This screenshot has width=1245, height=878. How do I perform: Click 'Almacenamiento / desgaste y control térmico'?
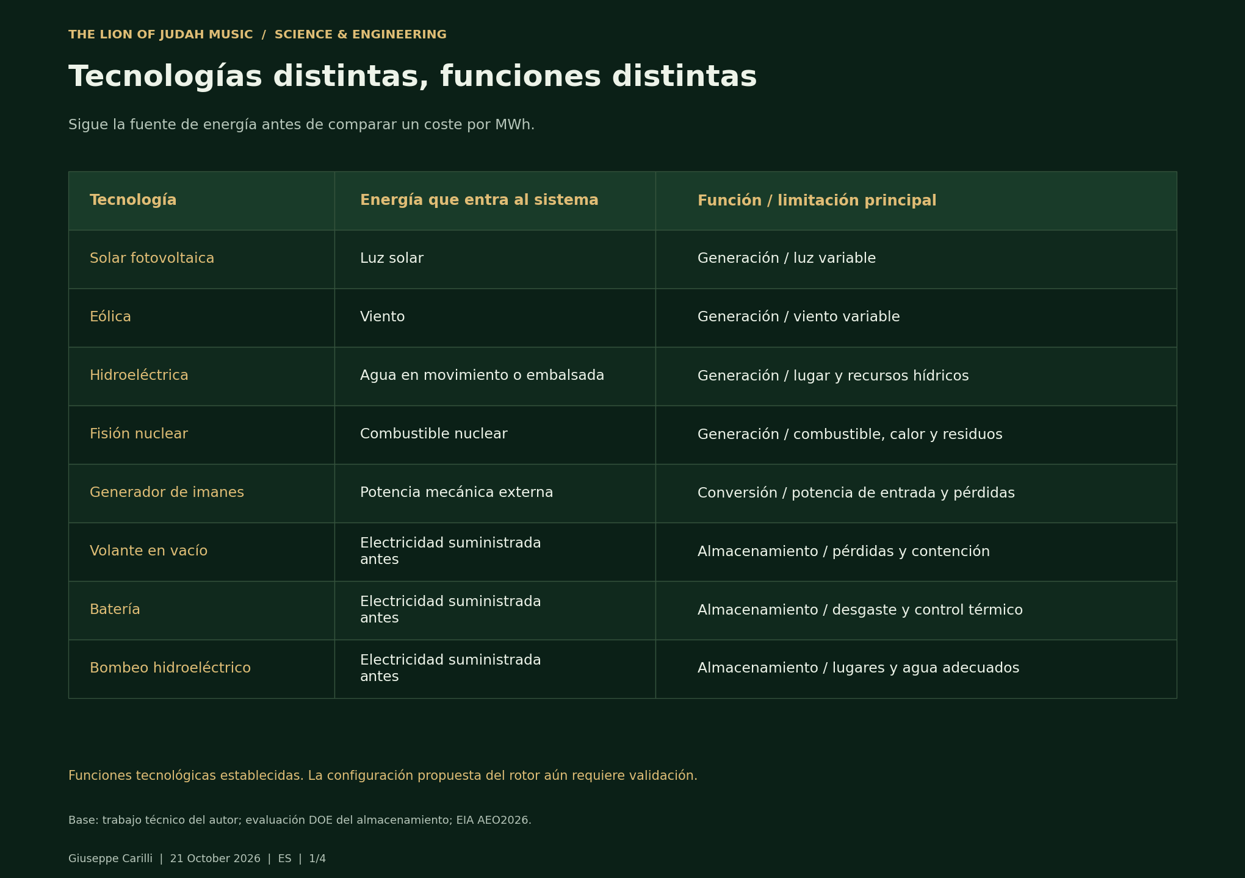click(860, 610)
